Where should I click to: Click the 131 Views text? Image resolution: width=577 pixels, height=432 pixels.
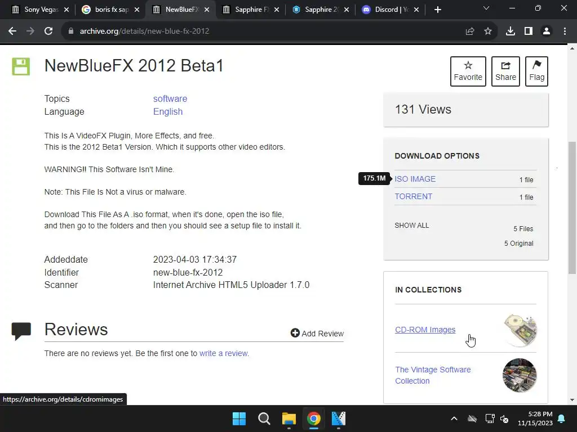coord(423,110)
